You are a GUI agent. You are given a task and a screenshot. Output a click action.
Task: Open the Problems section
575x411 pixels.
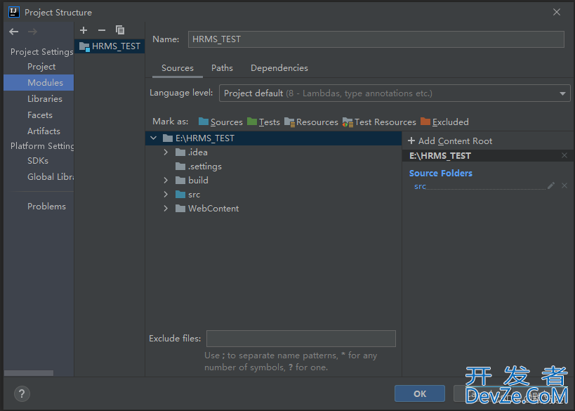coord(46,207)
